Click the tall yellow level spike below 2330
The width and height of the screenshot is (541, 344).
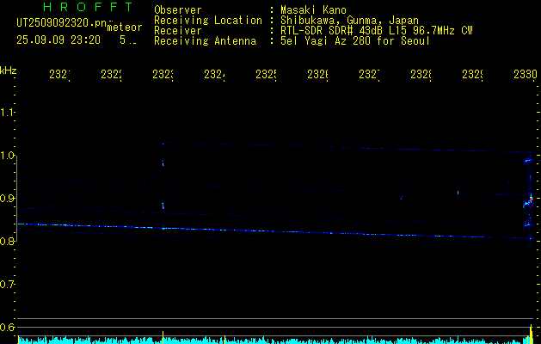point(531,334)
